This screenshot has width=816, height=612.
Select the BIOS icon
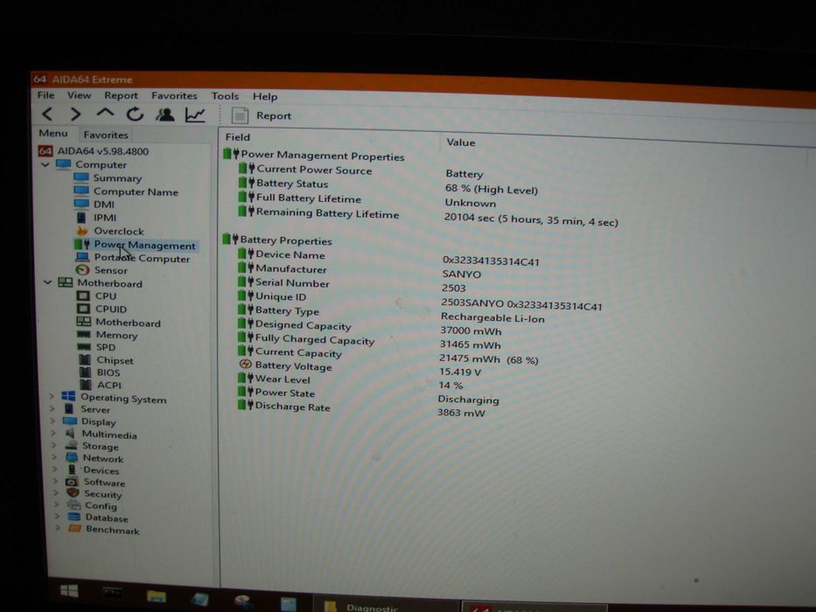point(86,372)
